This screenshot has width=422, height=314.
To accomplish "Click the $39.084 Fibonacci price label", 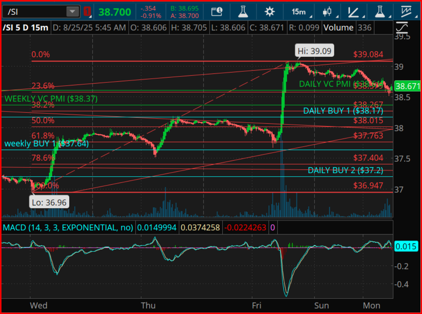I will coord(368,55).
